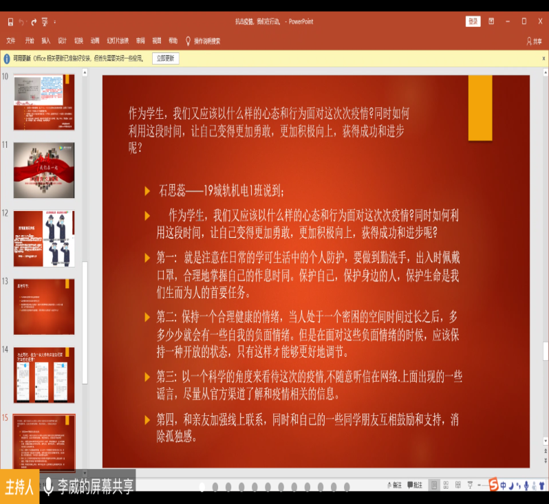Toggle Chinese/English input mode (中)
Image resolution: width=549 pixels, height=504 pixels.
504,485
